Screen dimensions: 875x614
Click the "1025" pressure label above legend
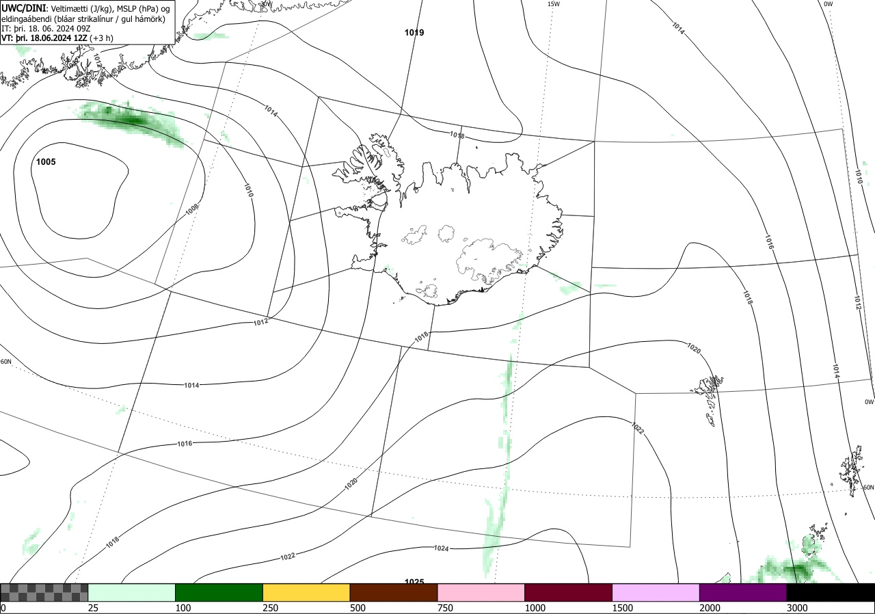click(414, 582)
